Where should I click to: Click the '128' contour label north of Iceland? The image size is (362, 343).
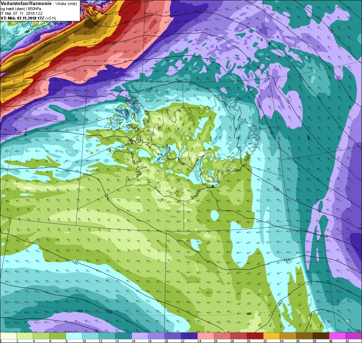(150, 89)
